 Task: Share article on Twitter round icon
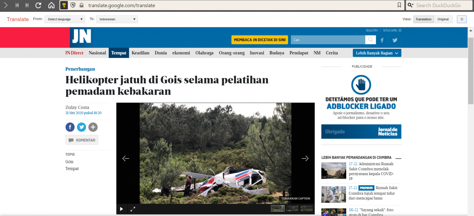click(81, 127)
